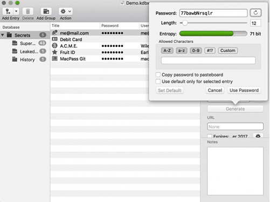Open the Action gear menu
Viewport: 270px width, 202px height.
pos(66,11)
